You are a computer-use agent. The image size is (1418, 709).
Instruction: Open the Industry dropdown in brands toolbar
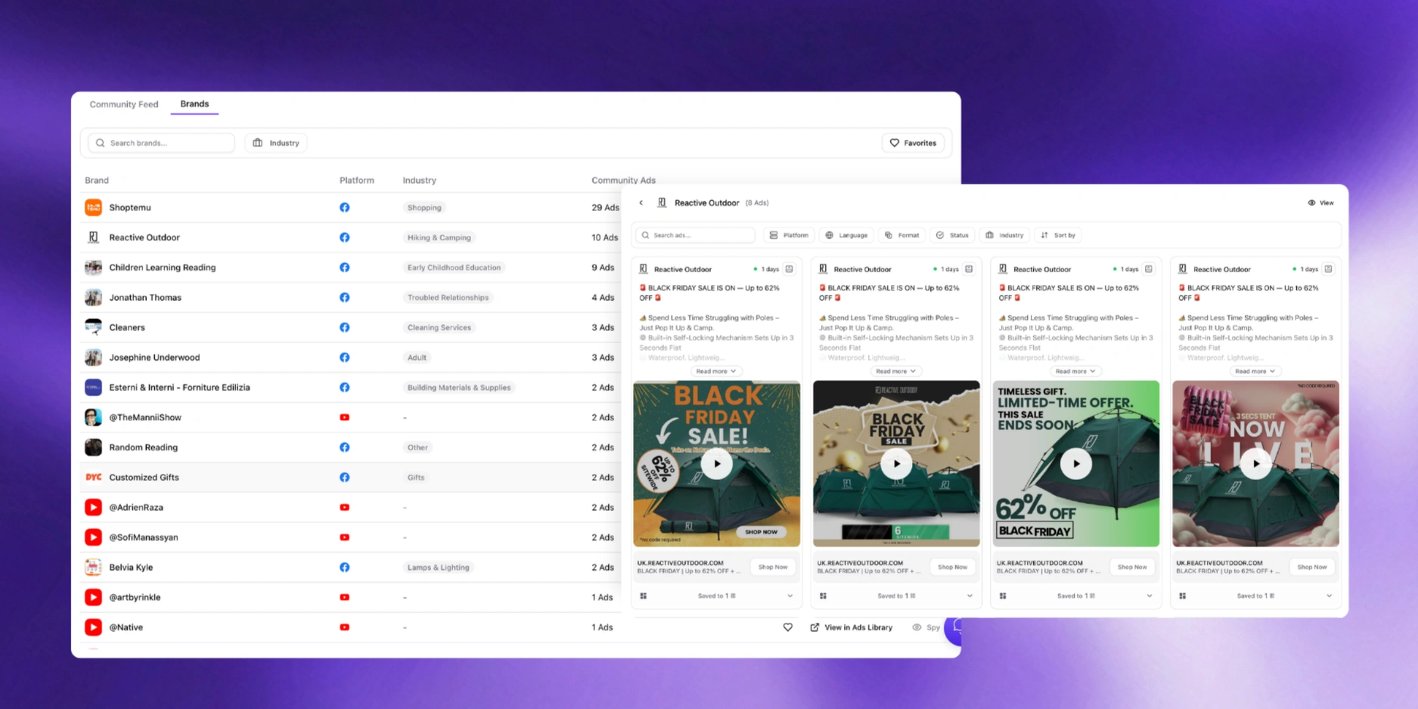pos(275,142)
